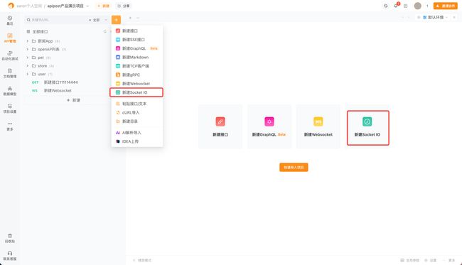The height and width of the screenshot is (265, 462).
Task: Choose 粘贴接口/文本 in dropdown menu
Action: tap(137, 104)
